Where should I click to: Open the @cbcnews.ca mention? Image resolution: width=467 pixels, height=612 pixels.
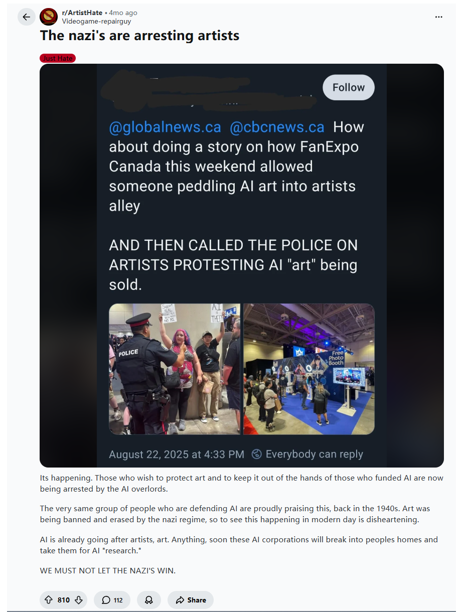277,127
